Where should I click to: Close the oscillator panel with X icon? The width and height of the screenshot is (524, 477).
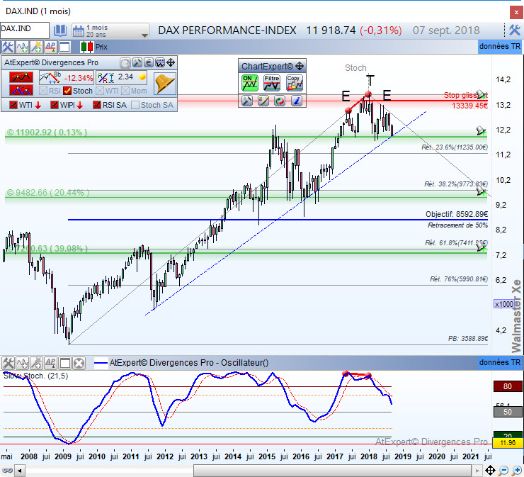pos(79,363)
